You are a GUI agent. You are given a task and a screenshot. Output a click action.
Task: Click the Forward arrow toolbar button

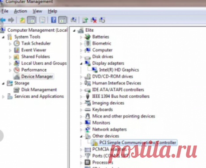tap(11, 20)
